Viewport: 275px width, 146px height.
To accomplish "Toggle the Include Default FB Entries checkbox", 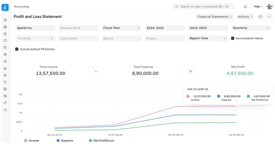I will click(17, 49).
